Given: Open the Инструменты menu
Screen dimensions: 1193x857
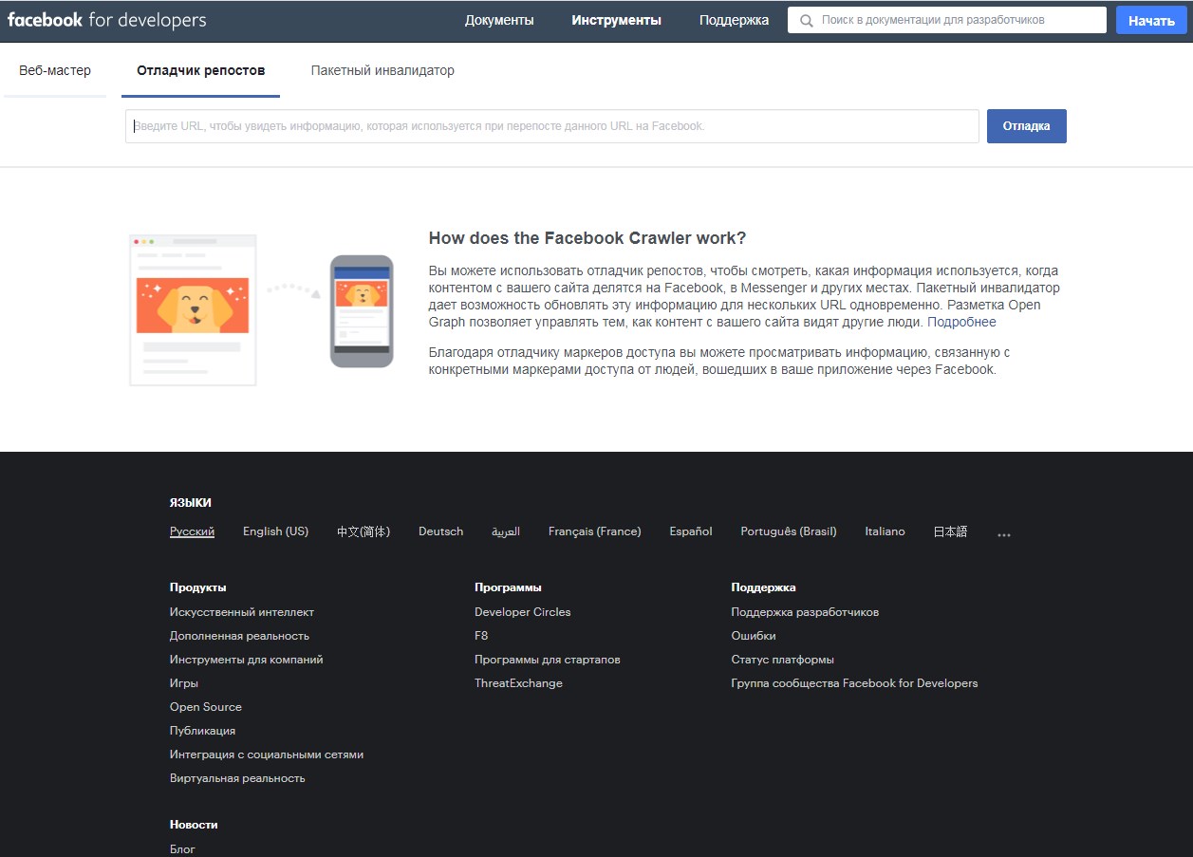Looking at the screenshot, I should [x=617, y=20].
